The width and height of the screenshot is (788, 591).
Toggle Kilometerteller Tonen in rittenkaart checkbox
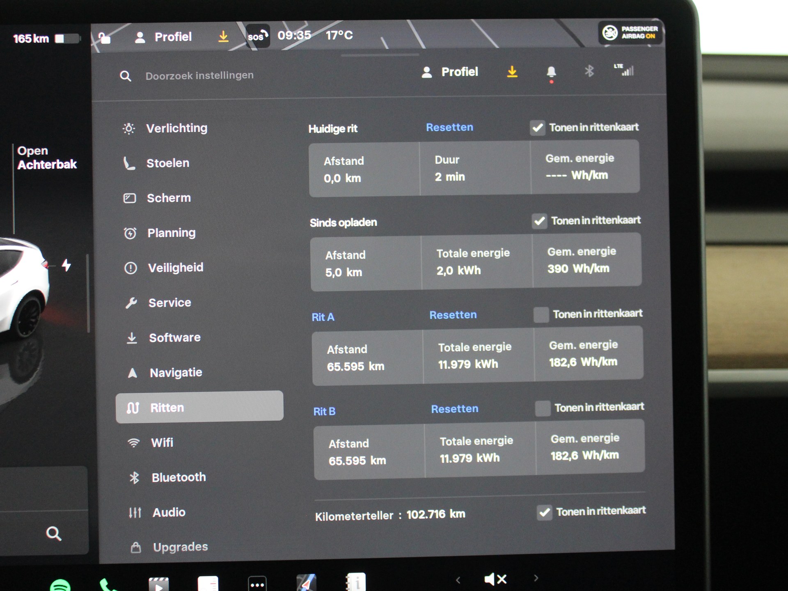click(x=544, y=512)
